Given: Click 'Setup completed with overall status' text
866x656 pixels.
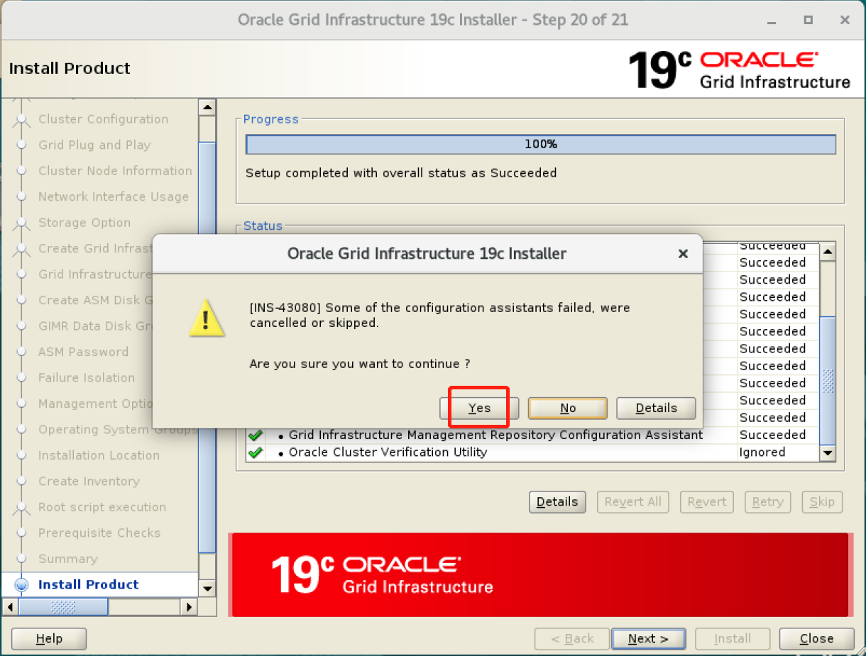Looking at the screenshot, I should pos(401,173).
